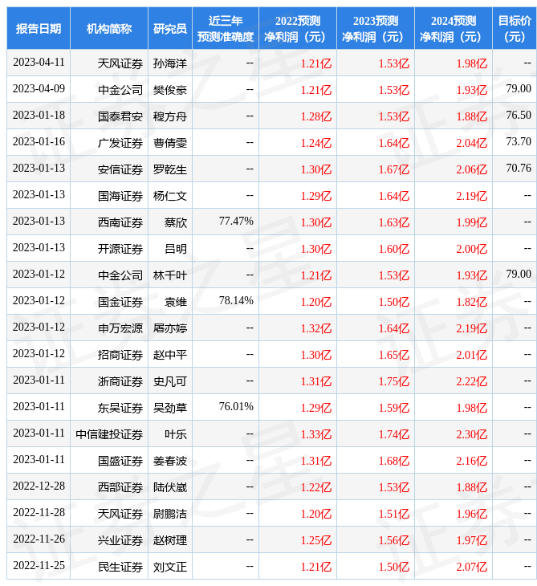Click researcher 杨仁文
537x586 pixels.
click(170, 196)
